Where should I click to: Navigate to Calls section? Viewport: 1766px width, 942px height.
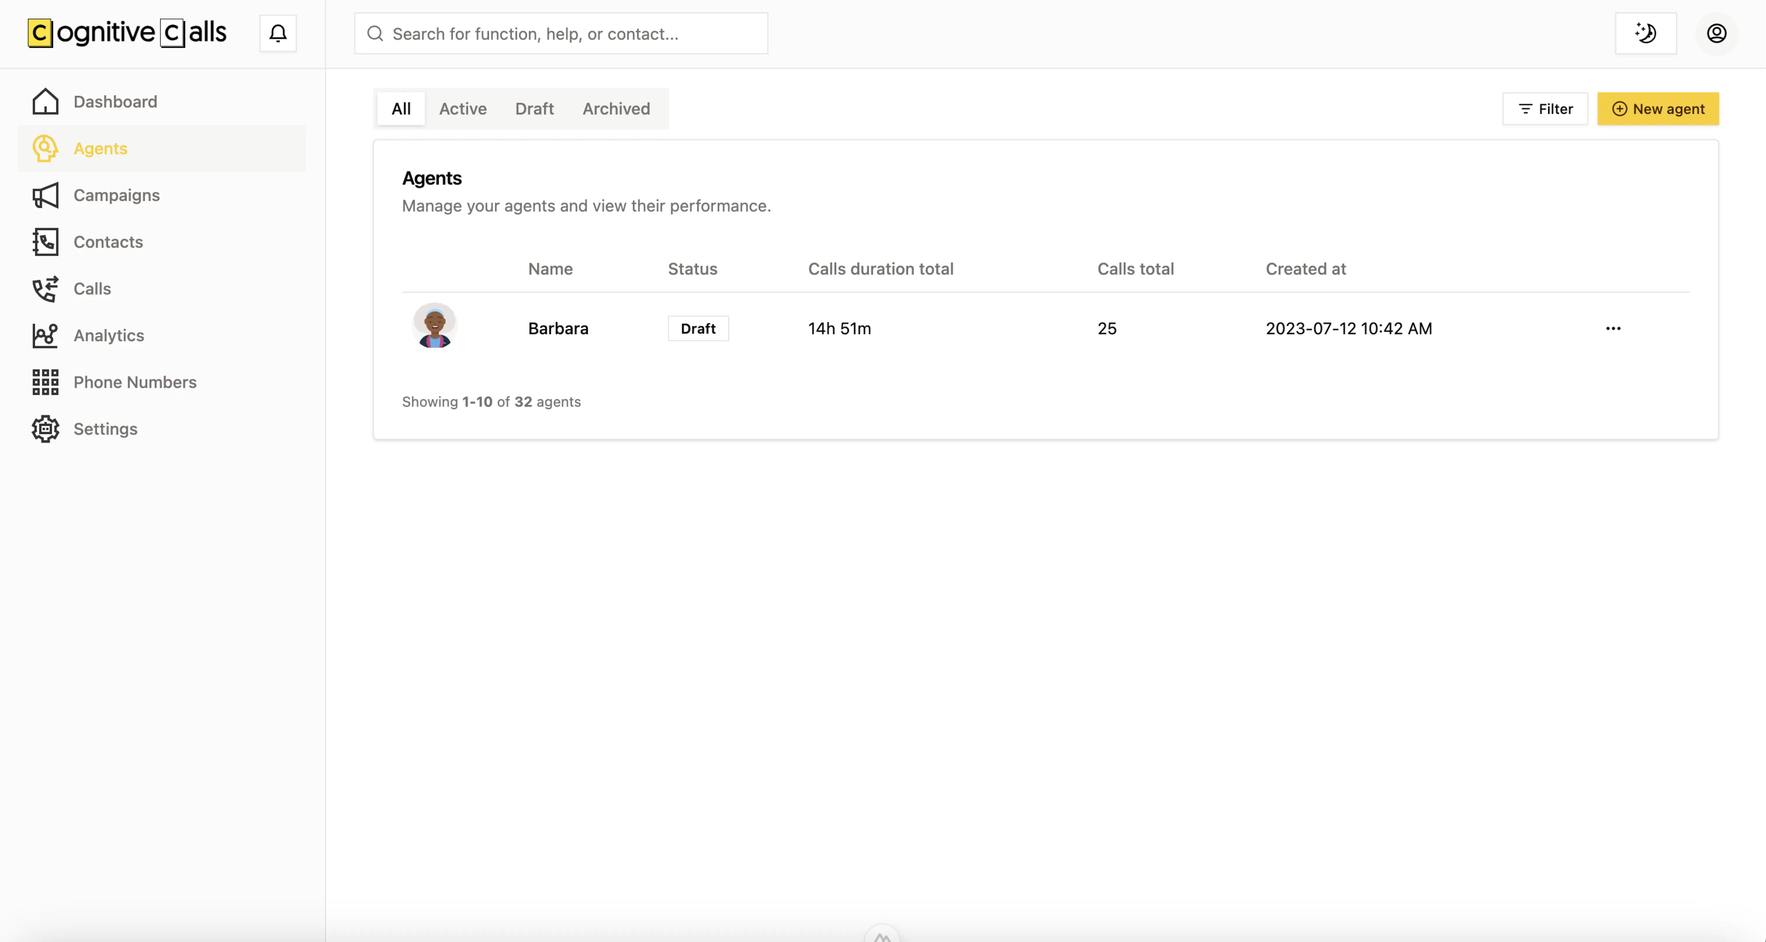click(92, 288)
